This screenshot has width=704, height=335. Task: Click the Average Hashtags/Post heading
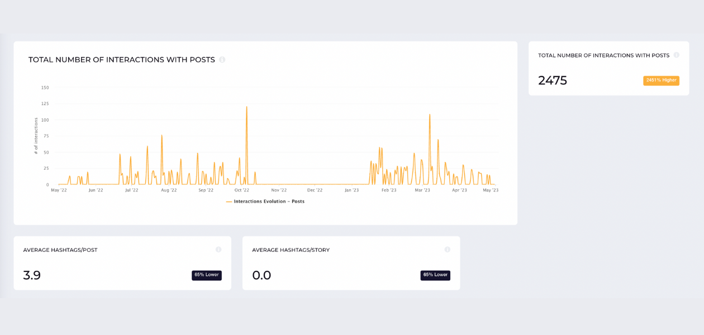pos(60,250)
